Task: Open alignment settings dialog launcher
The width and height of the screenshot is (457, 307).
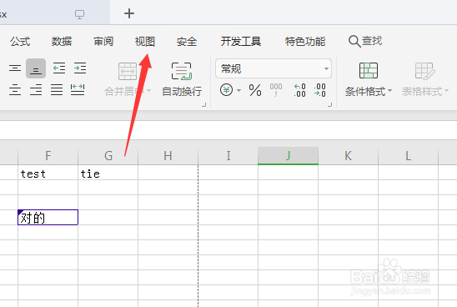Action: pos(204,105)
